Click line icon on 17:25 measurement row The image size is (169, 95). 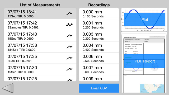tap(69, 80)
